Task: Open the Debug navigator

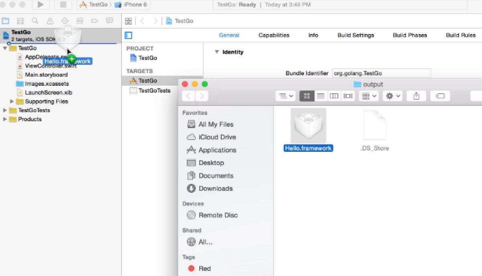Action: [80, 21]
